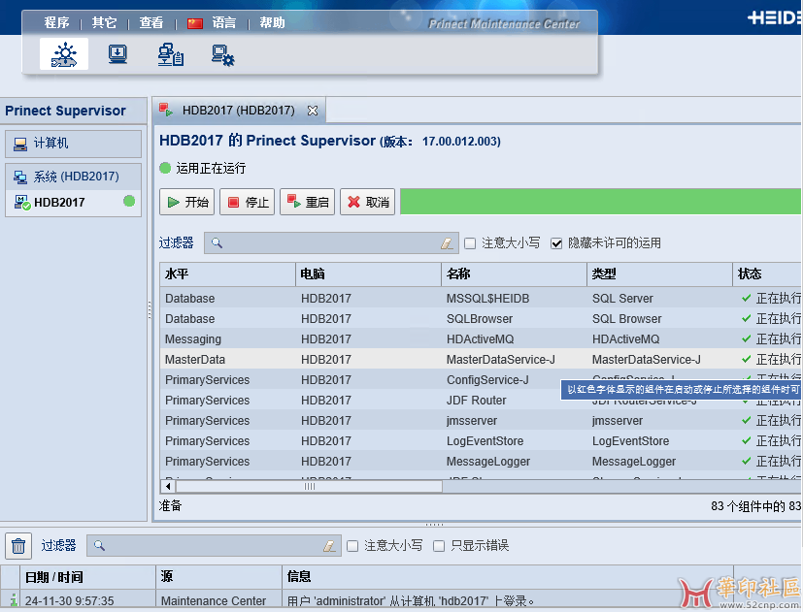Screen dimensions: 803x612
Task: Sort log by 日期 / 时间 header
Action: (87, 577)
